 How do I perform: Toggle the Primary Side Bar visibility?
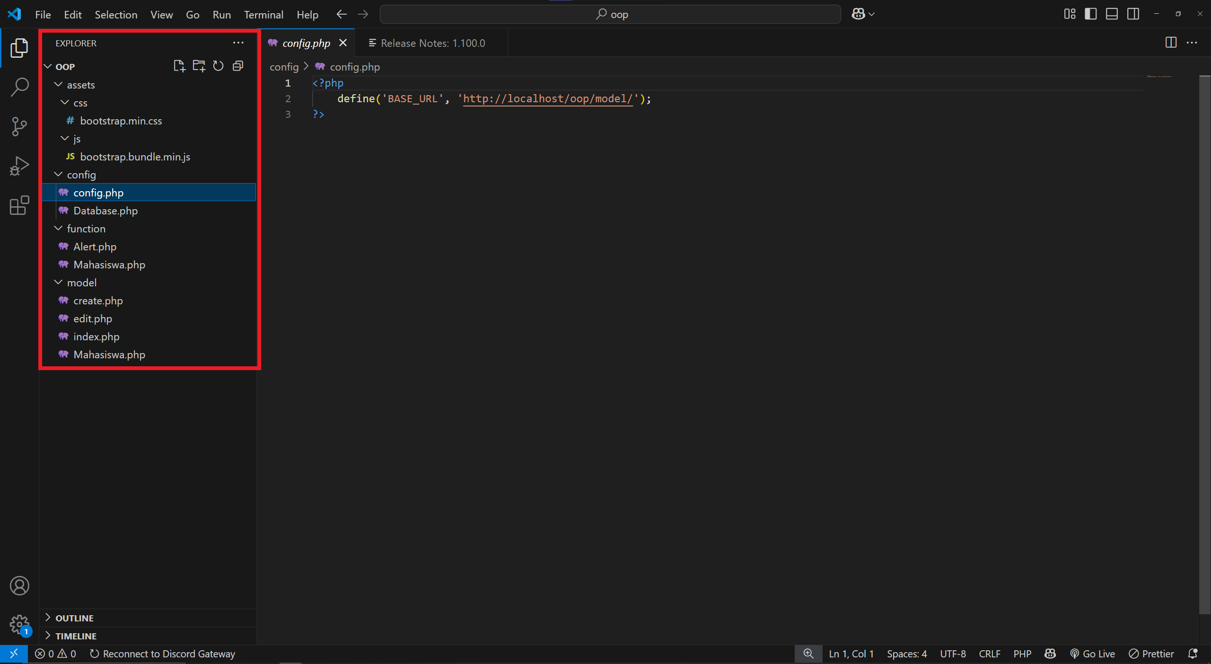coord(1090,14)
